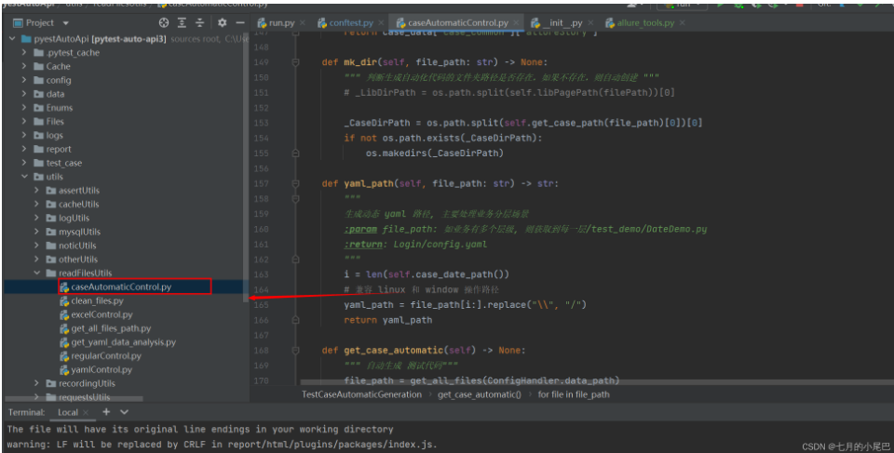The width and height of the screenshot is (894, 453).
Task: Expand the mysqlUtils folder
Action: point(37,232)
